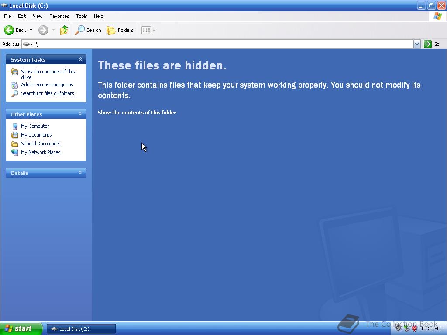This screenshot has height=335, width=447.
Task: Expand the Details panel
Action: (80, 173)
